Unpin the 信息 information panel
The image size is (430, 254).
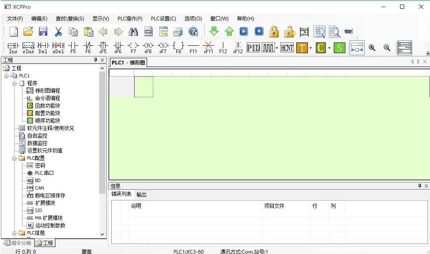click(420, 186)
